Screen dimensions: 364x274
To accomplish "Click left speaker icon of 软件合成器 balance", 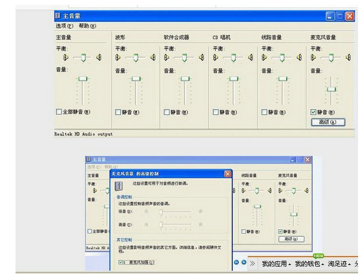I will click(x=166, y=57).
